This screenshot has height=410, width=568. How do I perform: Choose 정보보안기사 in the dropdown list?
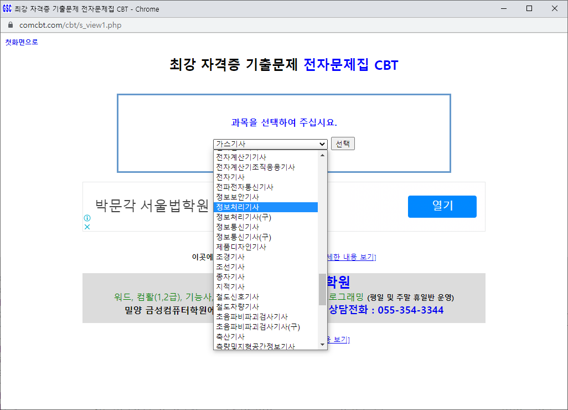coord(237,197)
